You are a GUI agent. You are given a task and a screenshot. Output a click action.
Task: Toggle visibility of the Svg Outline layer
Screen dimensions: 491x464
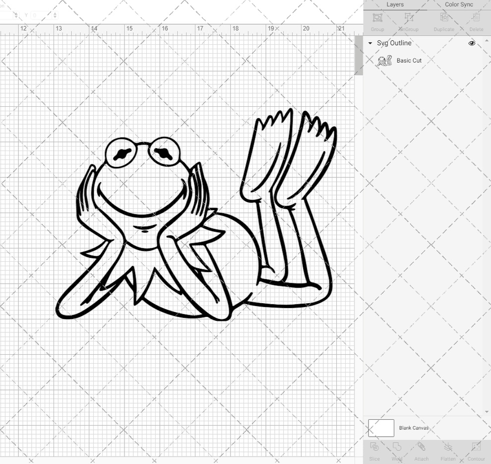coord(472,43)
